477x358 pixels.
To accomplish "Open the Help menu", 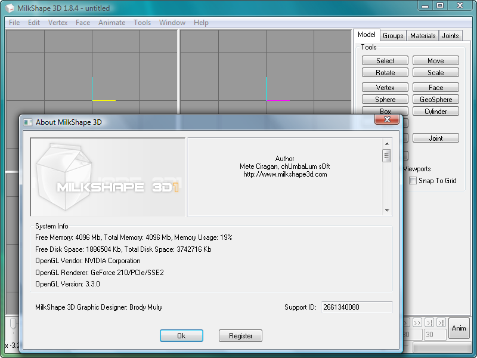I will point(201,23).
